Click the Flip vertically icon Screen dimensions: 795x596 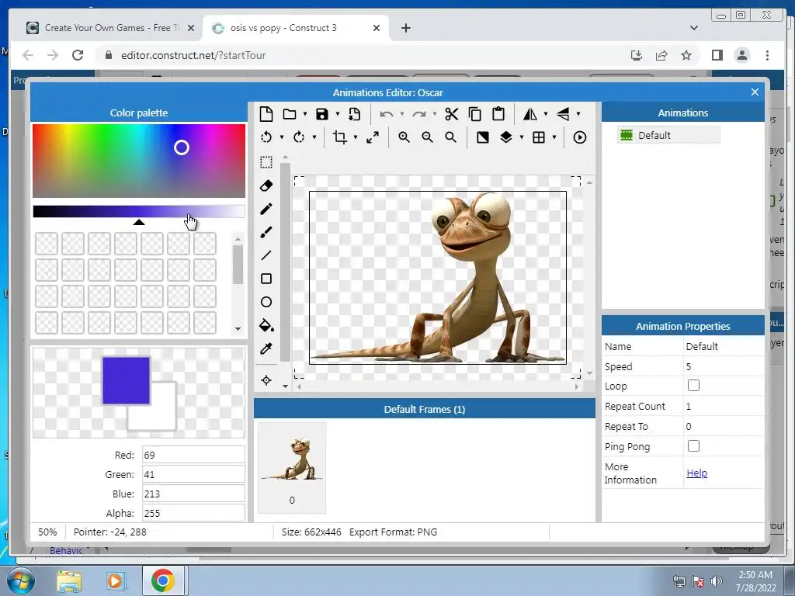click(564, 114)
